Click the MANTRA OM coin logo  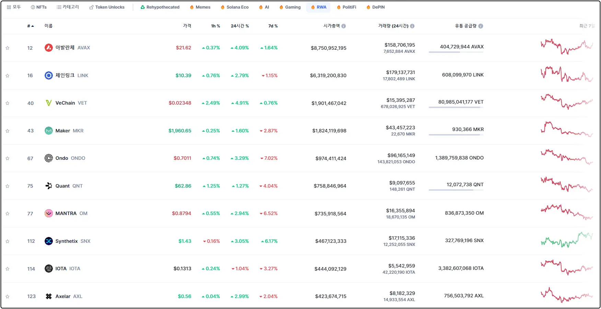coord(49,213)
